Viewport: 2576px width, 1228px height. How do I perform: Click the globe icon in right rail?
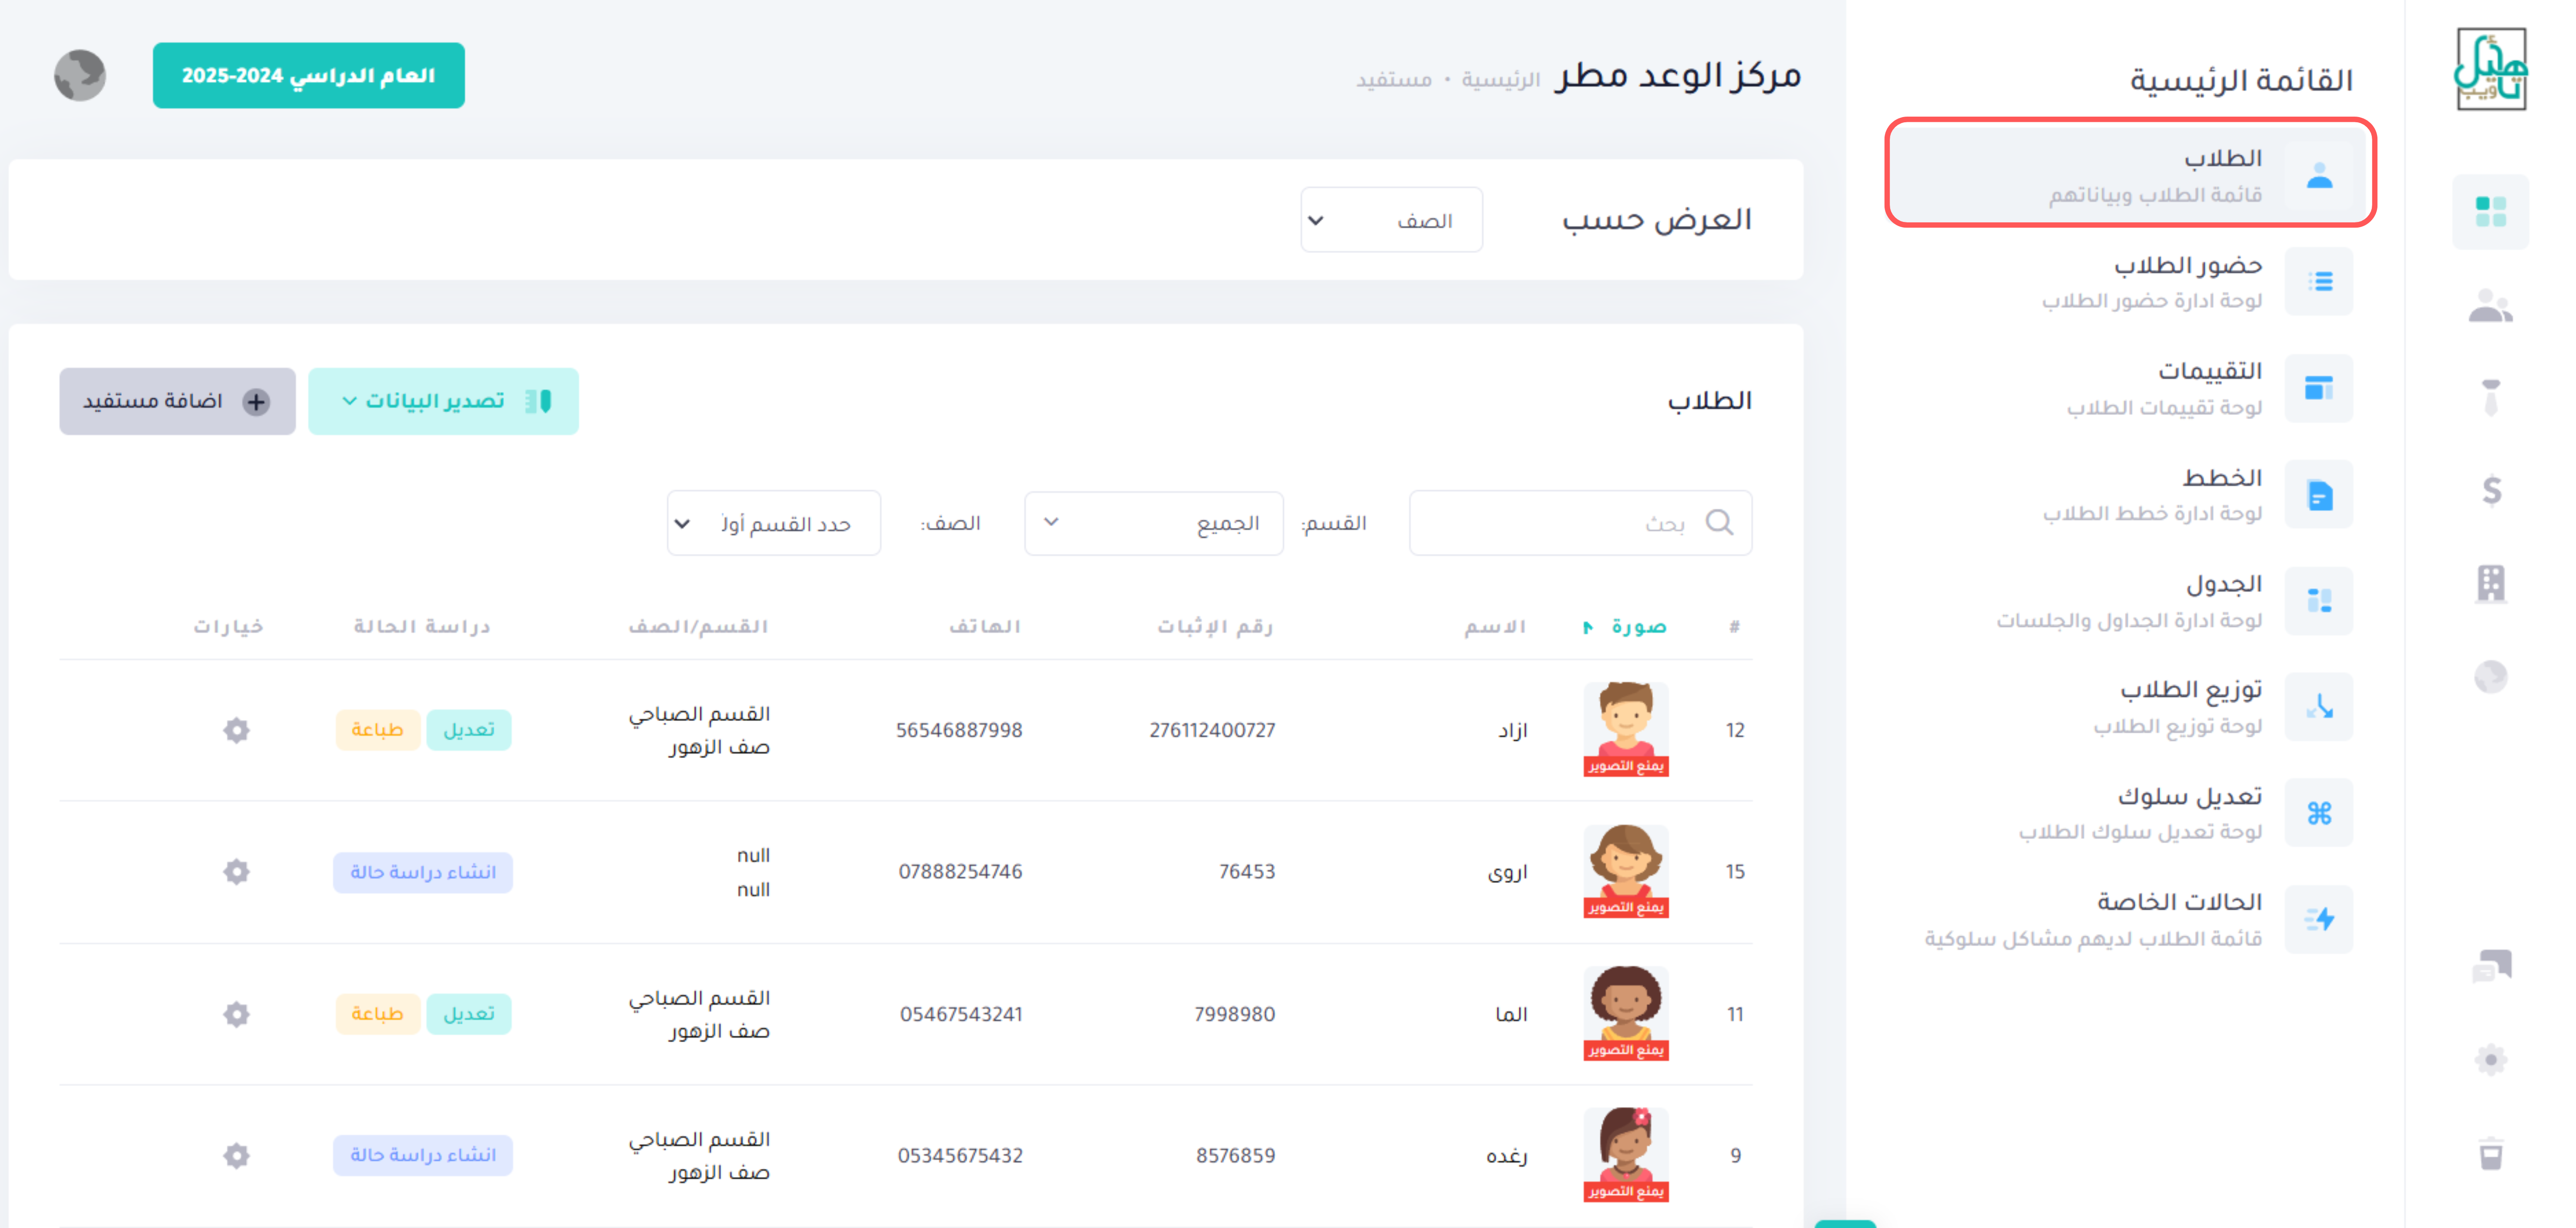coord(2491,677)
